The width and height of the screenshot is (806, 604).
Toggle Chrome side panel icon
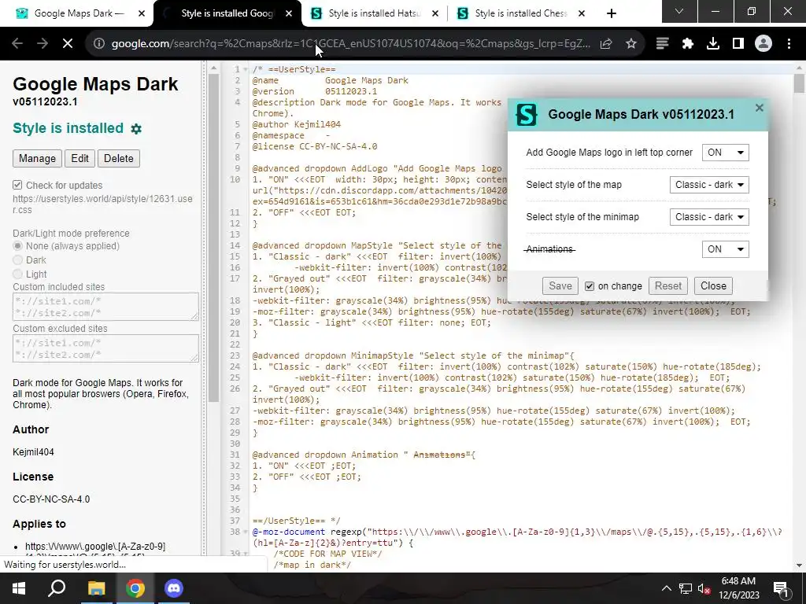[738, 44]
